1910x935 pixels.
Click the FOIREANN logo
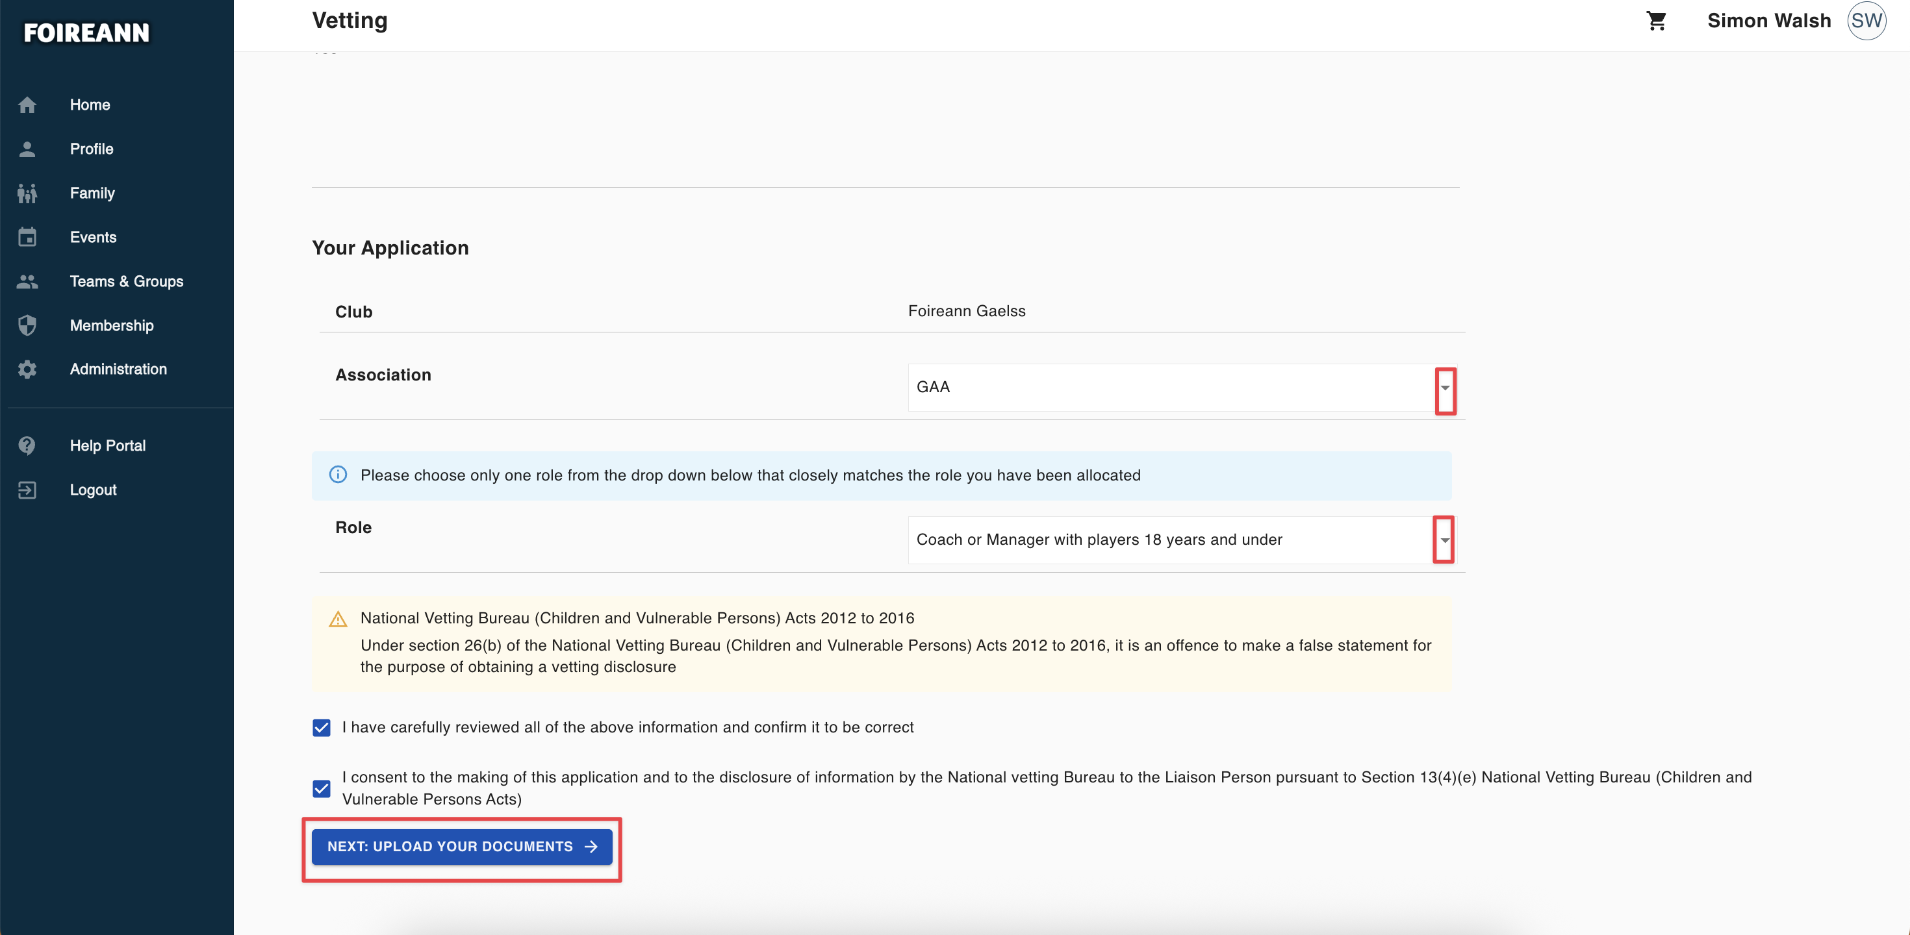[86, 32]
